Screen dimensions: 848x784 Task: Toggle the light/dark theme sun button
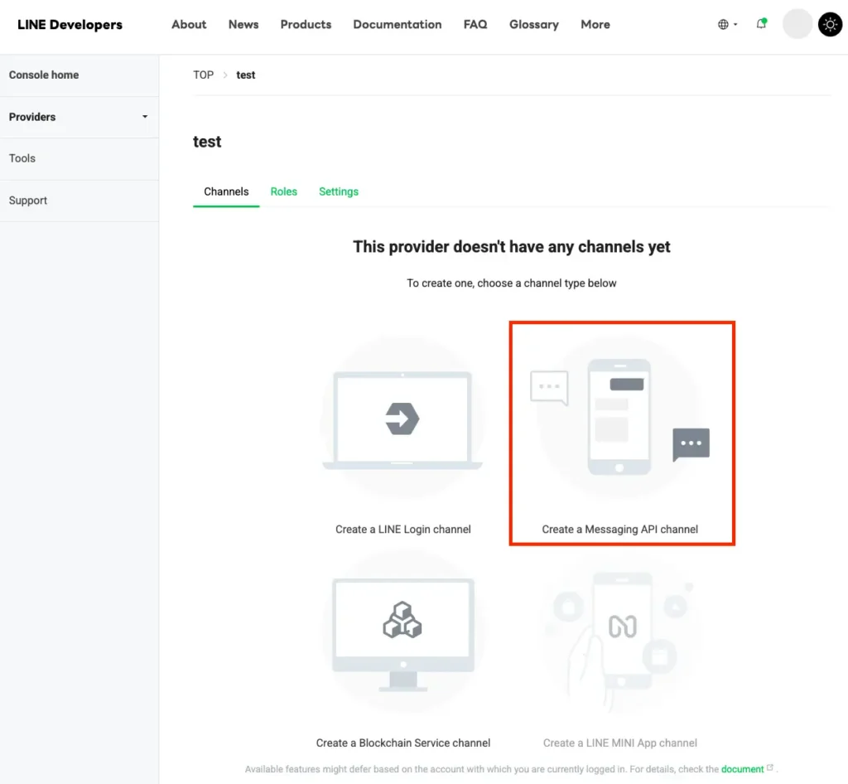[830, 24]
